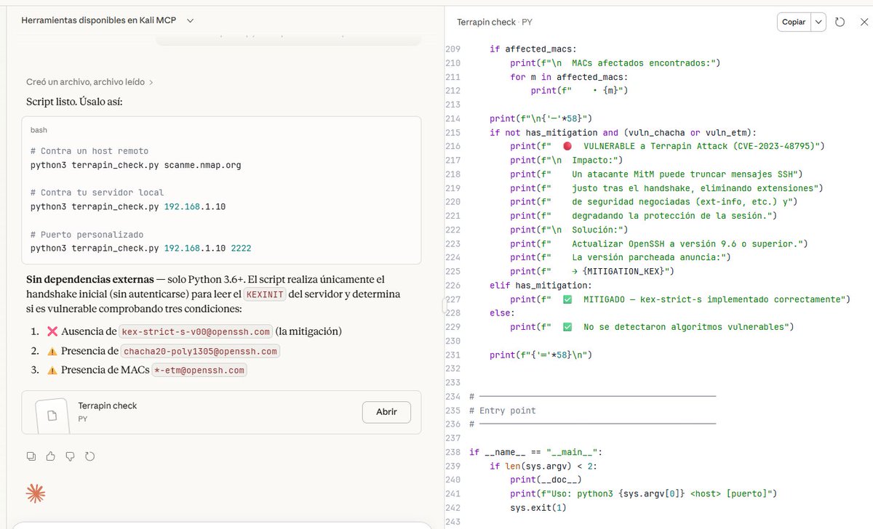Click the panel divider handle between chat and code
This screenshot has width=873, height=529.
click(x=444, y=306)
